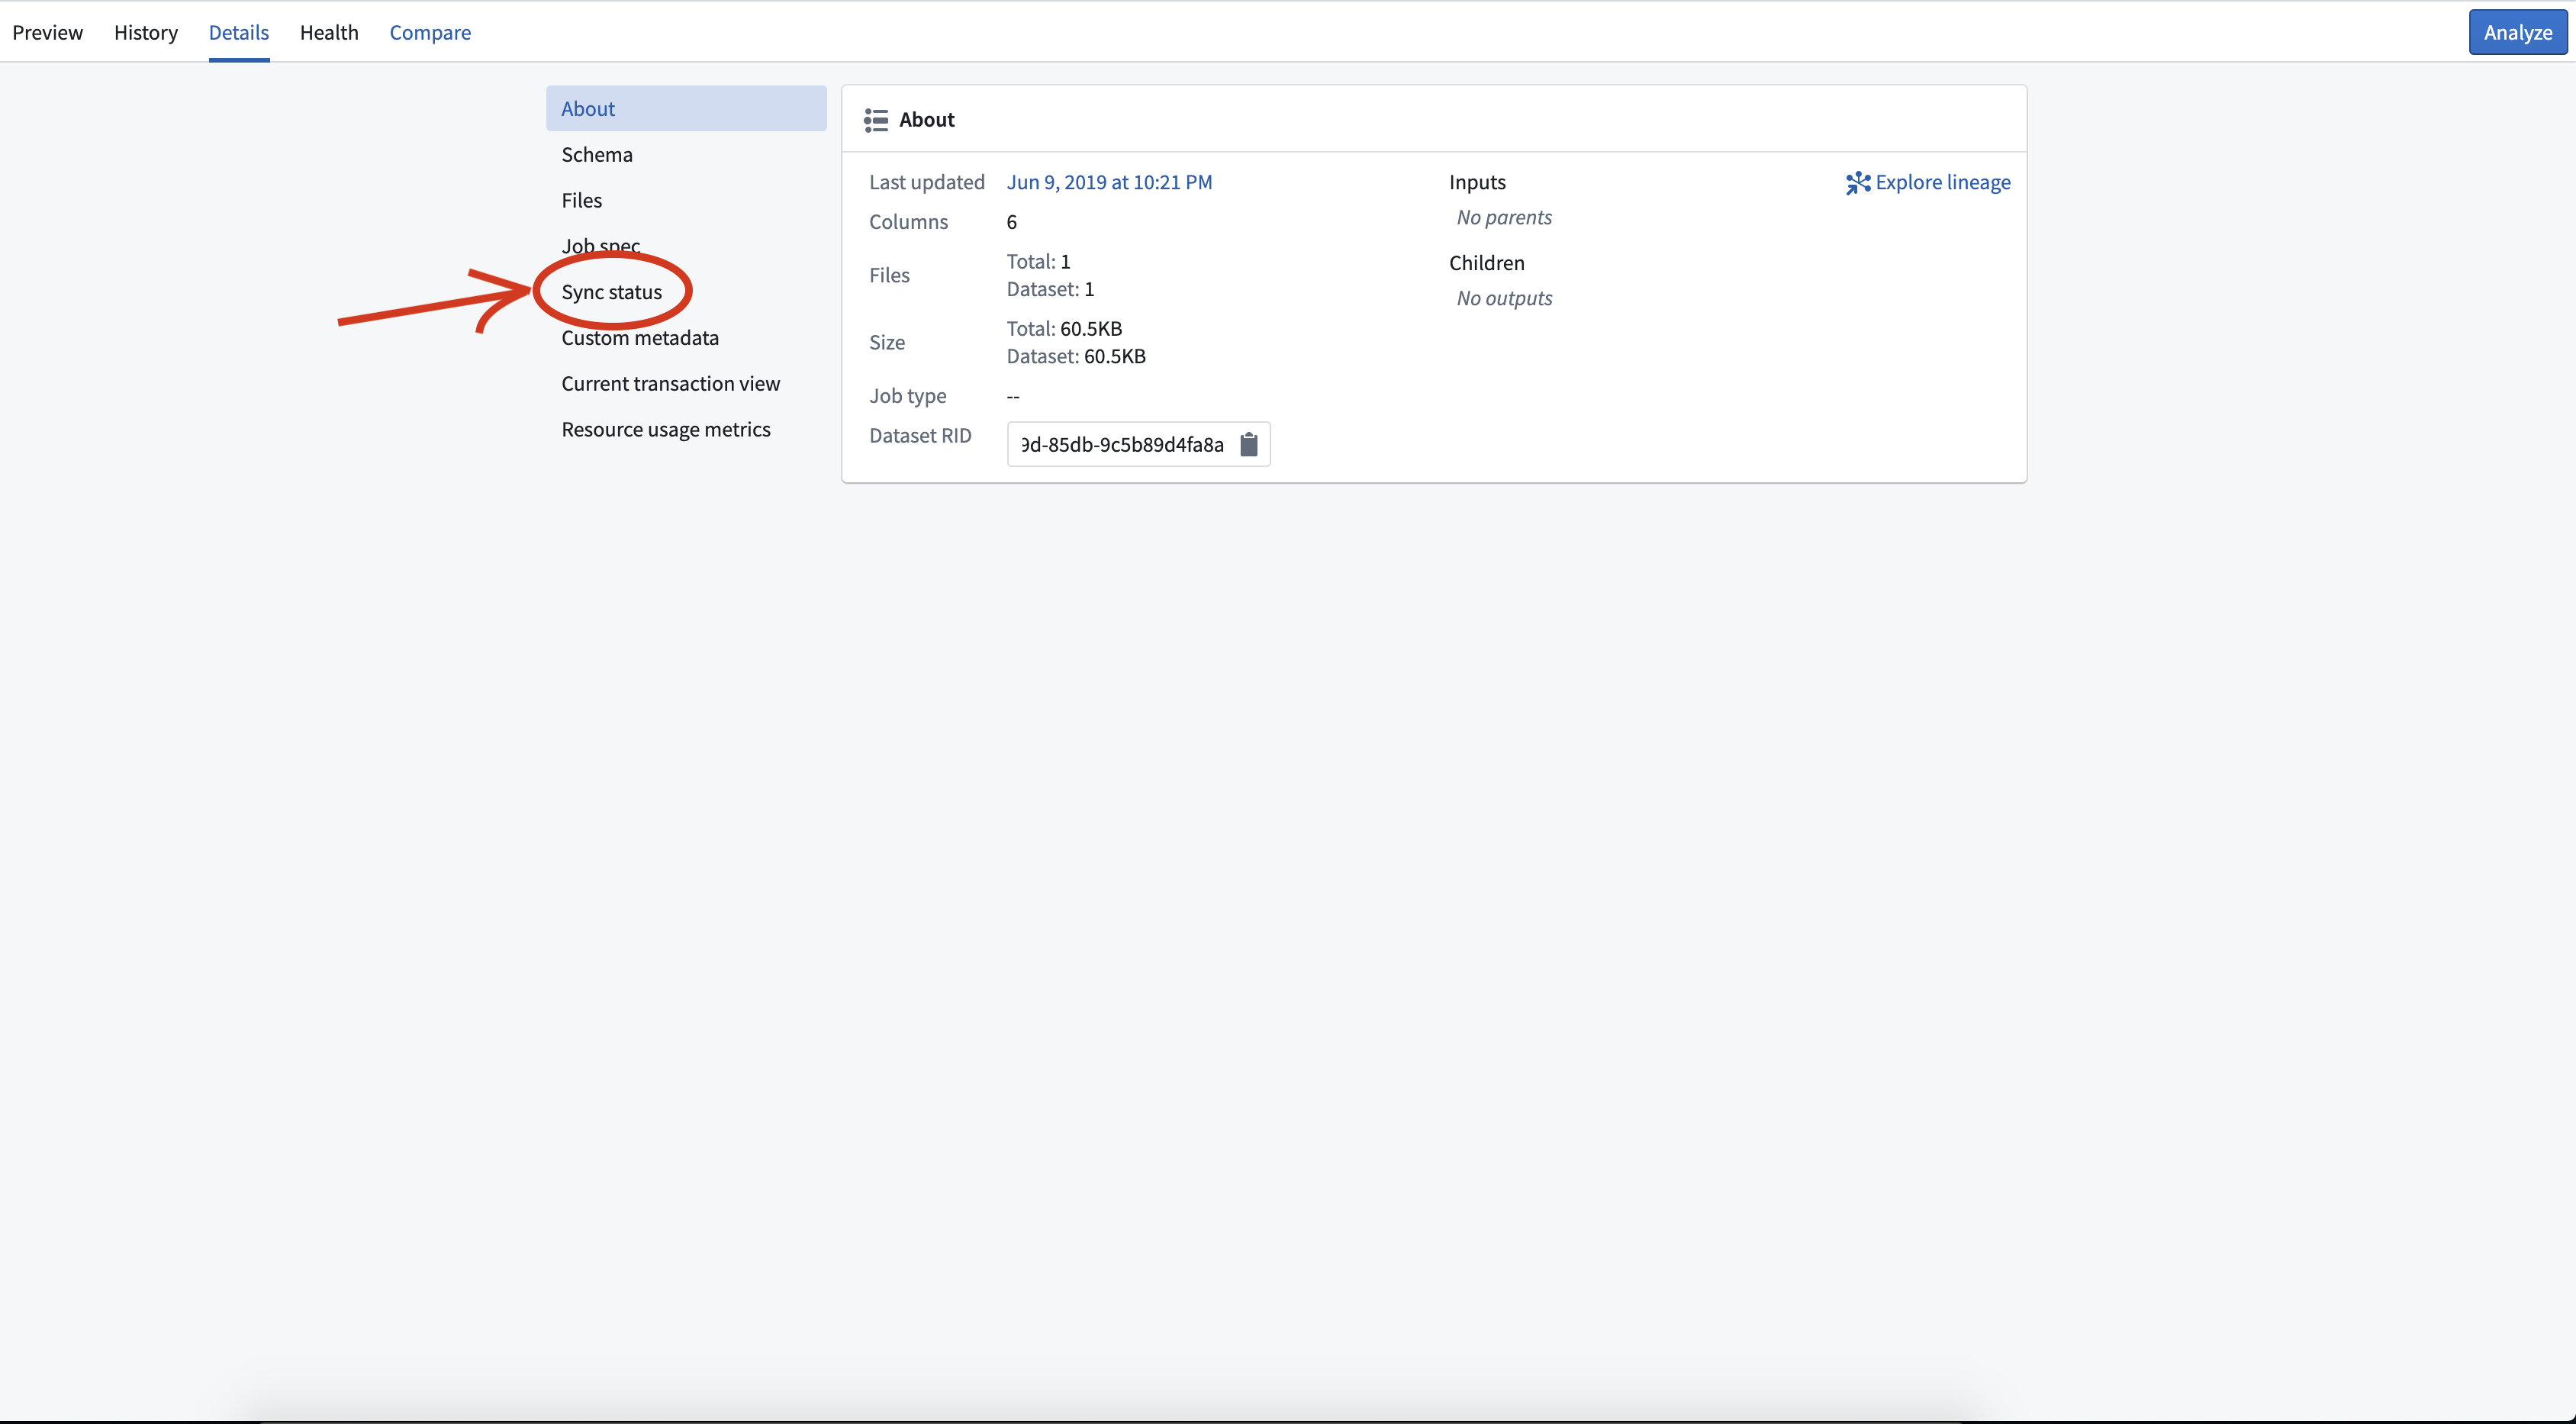Click the 'No parents' text
Image resolution: width=2576 pixels, height=1424 pixels.
click(x=1504, y=217)
